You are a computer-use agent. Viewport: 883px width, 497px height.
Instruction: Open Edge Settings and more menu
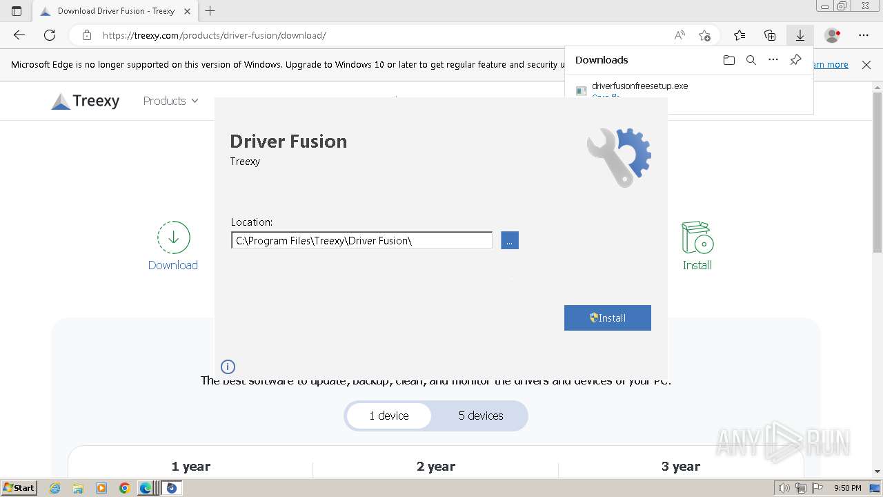click(x=864, y=35)
